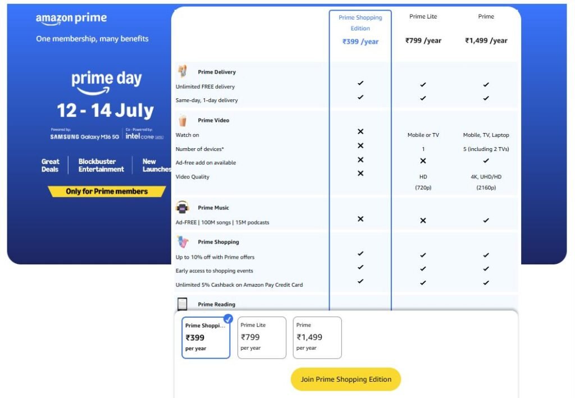Click the blue selected checkmark badge

tap(228, 319)
